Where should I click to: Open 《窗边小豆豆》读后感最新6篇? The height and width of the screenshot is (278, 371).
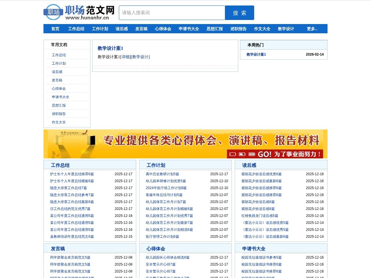coord(265,237)
